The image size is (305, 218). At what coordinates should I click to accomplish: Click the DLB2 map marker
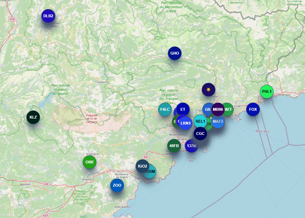[48, 16]
